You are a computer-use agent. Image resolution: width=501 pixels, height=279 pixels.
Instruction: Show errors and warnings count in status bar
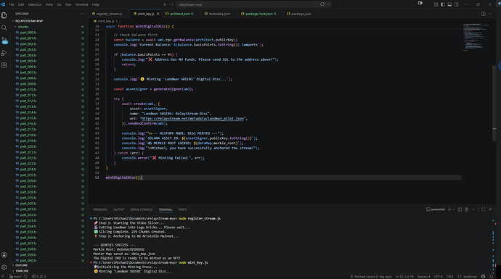coord(39,276)
